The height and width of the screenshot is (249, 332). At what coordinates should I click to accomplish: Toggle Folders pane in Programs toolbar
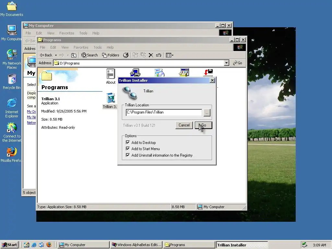(x=111, y=55)
